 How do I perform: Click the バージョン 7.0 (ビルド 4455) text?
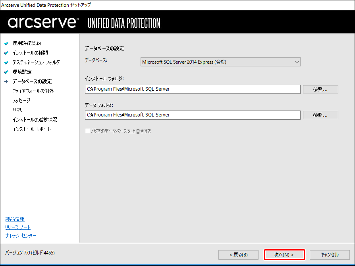coord(30,252)
